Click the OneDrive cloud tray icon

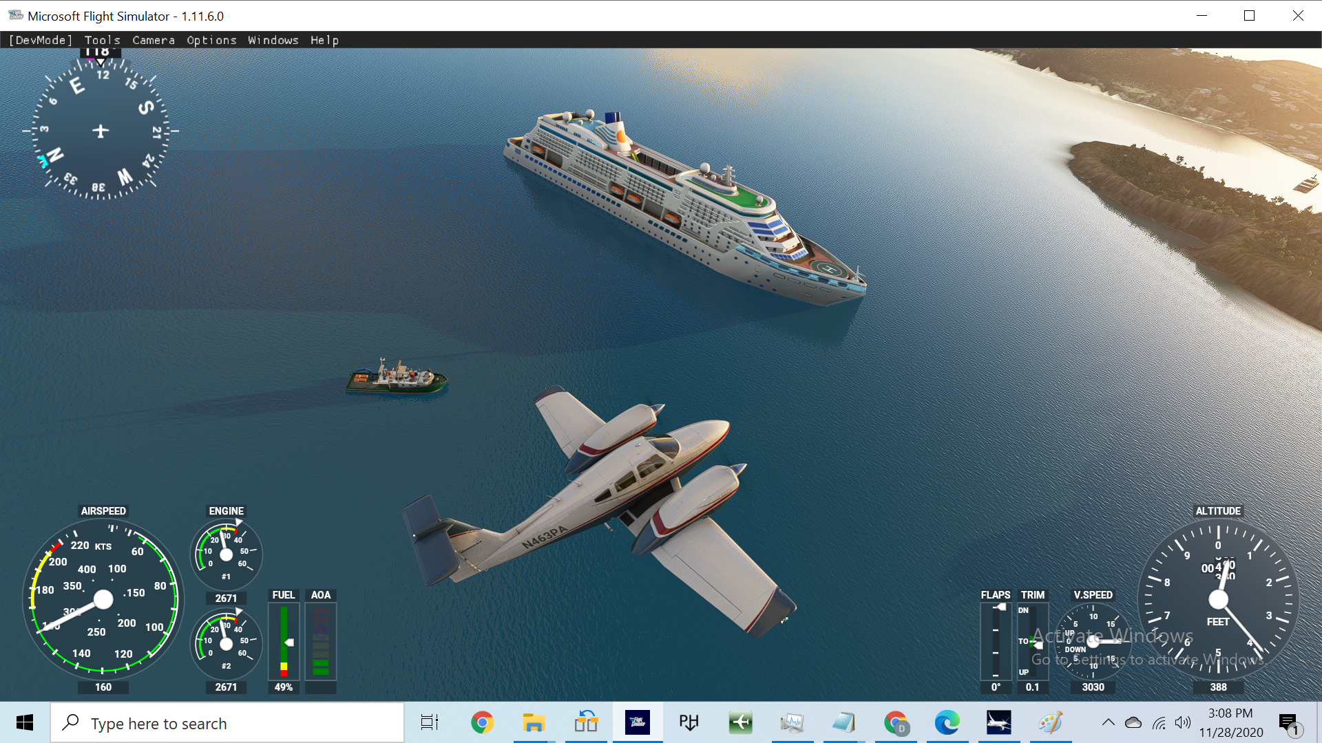tap(1133, 722)
